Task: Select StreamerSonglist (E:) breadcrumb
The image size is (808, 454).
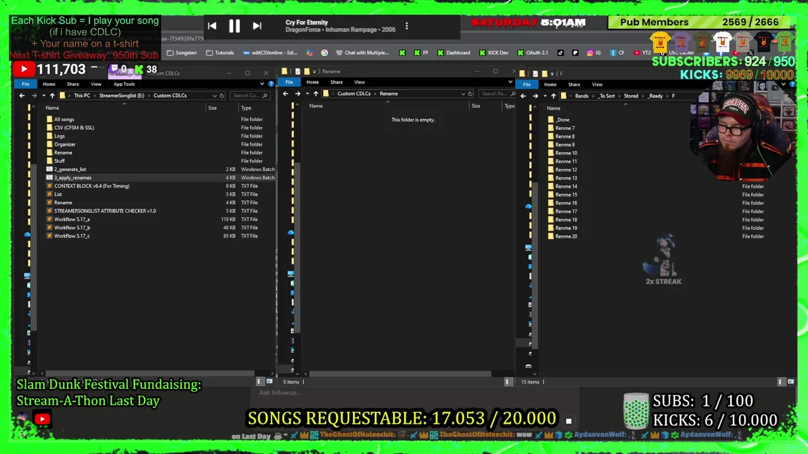Action: click(x=121, y=95)
